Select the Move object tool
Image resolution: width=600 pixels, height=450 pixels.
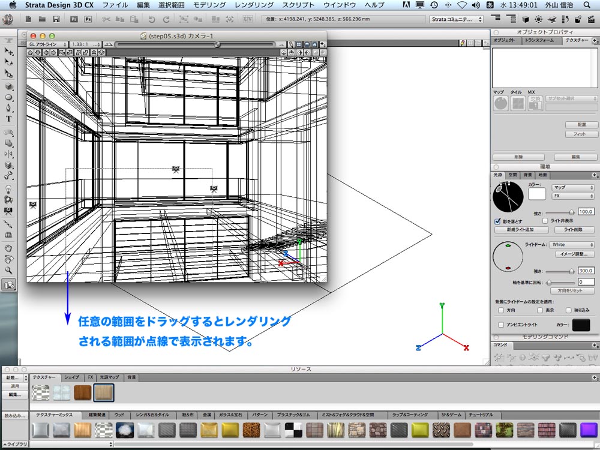[8, 51]
